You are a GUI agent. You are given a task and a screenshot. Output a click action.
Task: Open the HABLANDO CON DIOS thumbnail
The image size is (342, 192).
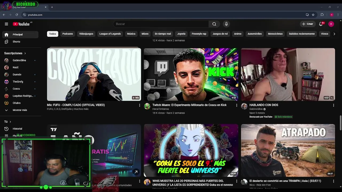click(288, 74)
